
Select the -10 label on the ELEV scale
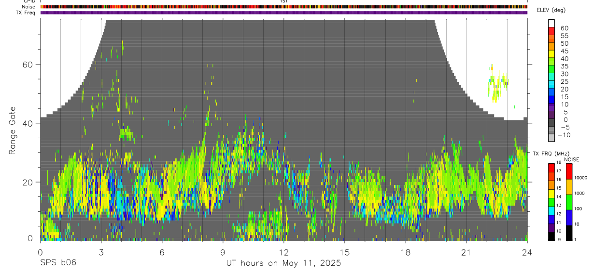click(x=563, y=135)
